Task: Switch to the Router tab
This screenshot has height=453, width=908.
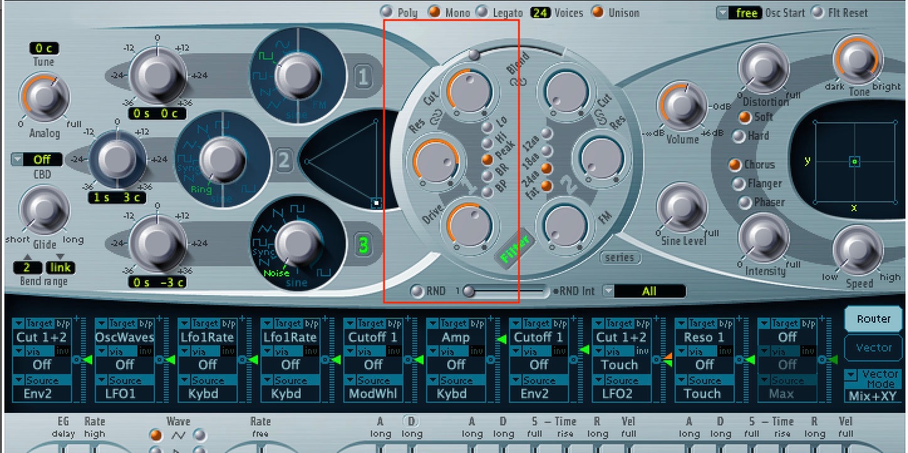Action: [x=873, y=319]
